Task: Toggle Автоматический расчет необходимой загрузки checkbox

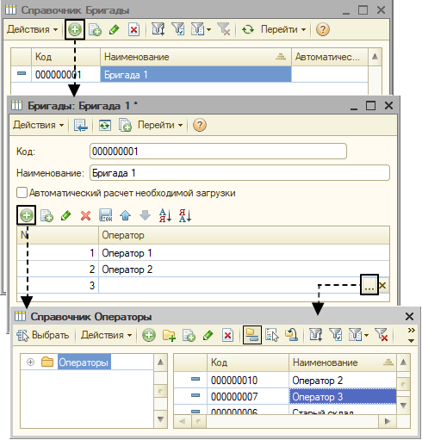Action: point(22,193)
